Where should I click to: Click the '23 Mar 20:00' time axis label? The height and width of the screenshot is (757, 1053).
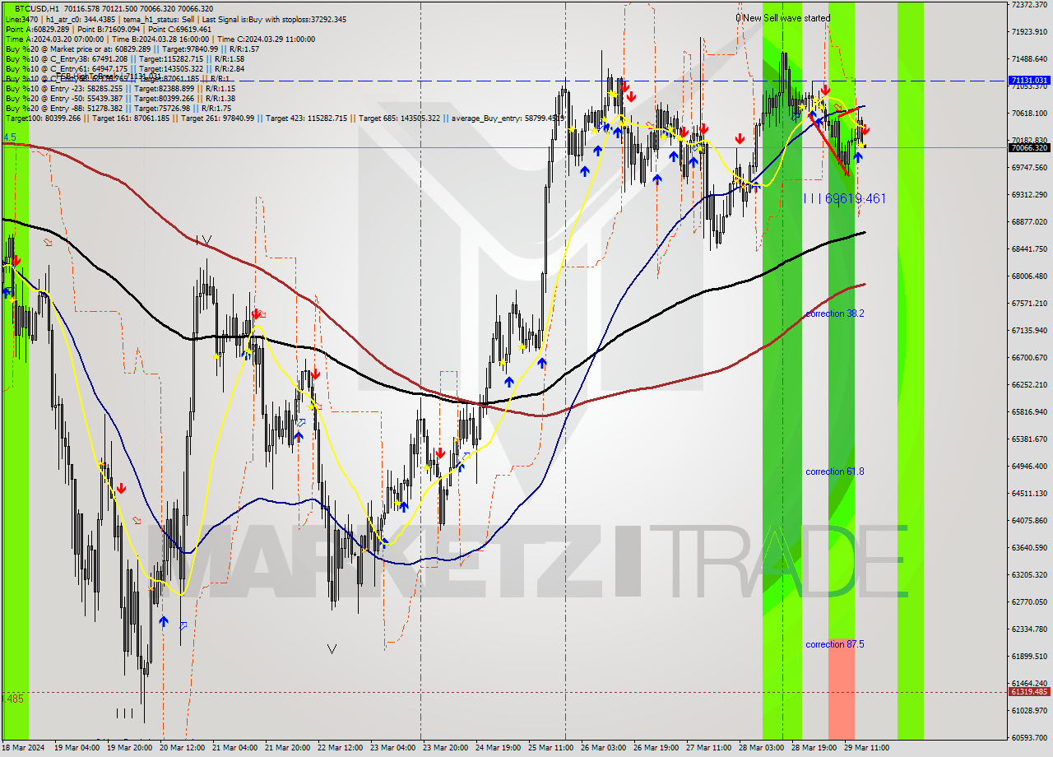pos(446,748)
